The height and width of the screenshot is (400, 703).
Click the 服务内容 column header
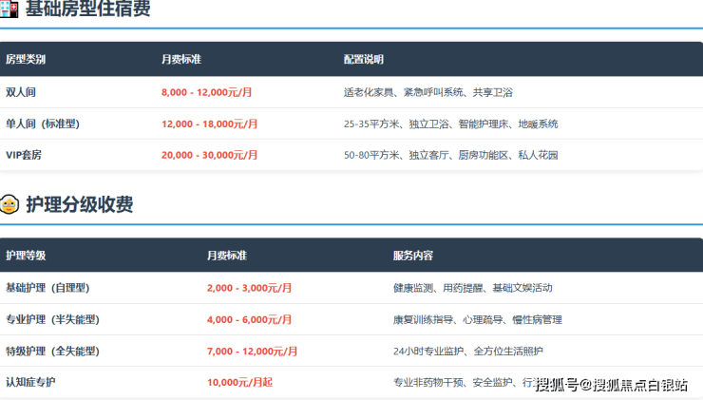click(413, 256)
